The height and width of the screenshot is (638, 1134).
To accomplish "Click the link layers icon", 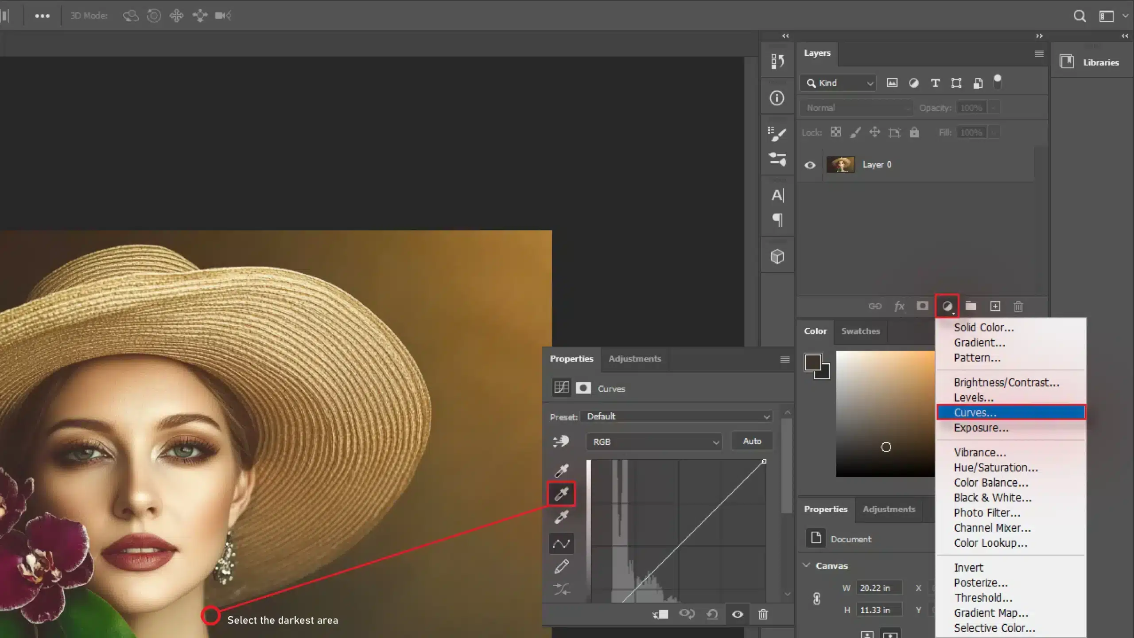I will tap(875, 306).
